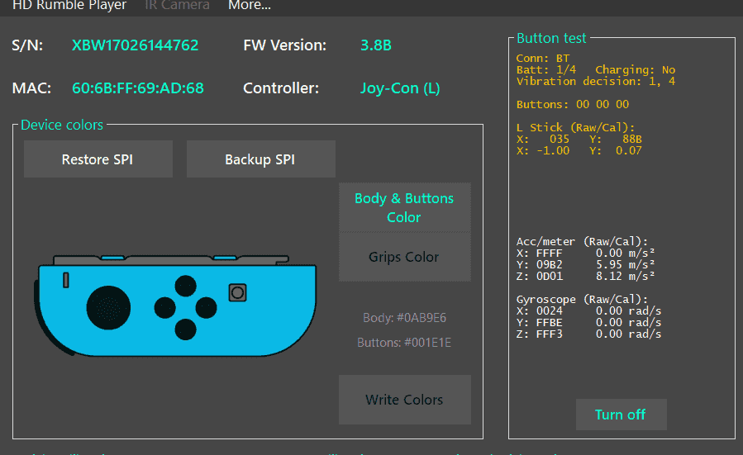Click the Batt: 1/4 charging line

click(x=596, y=69)
